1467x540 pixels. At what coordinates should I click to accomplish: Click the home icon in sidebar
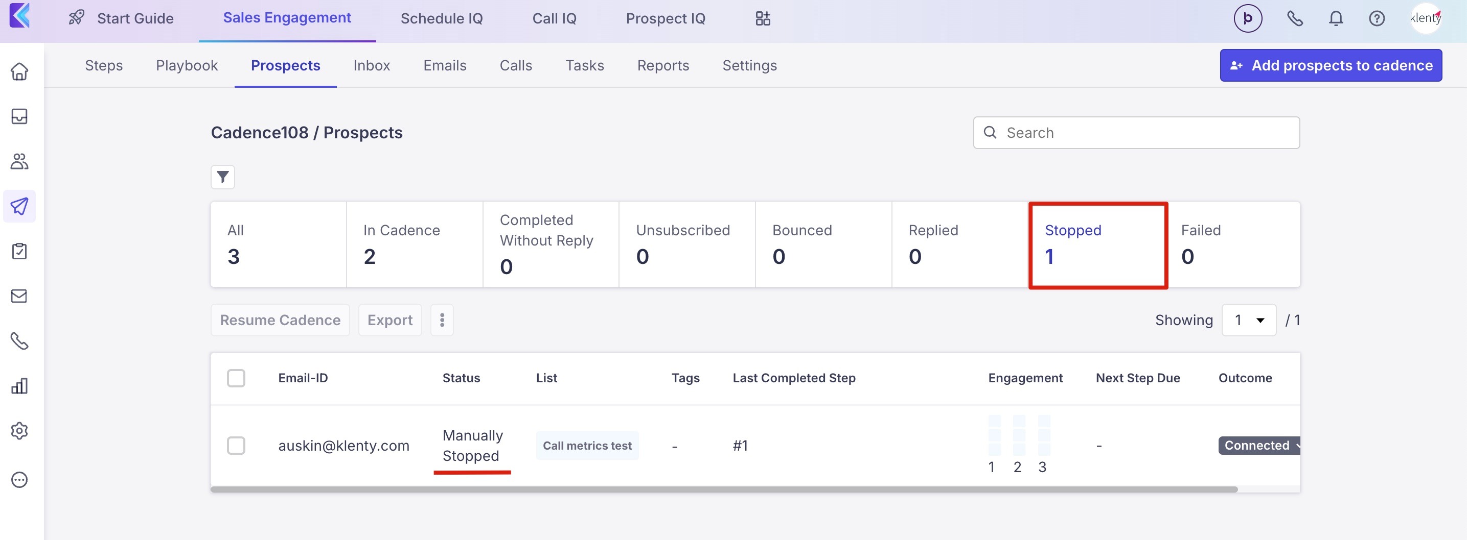[x=19, y=71]
